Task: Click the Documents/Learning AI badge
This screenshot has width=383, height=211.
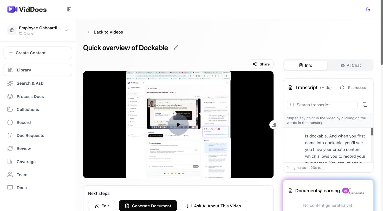Action: click(x=345, y=191)
